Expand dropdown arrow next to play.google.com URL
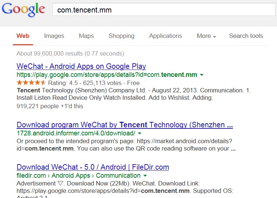 [202, 75]
